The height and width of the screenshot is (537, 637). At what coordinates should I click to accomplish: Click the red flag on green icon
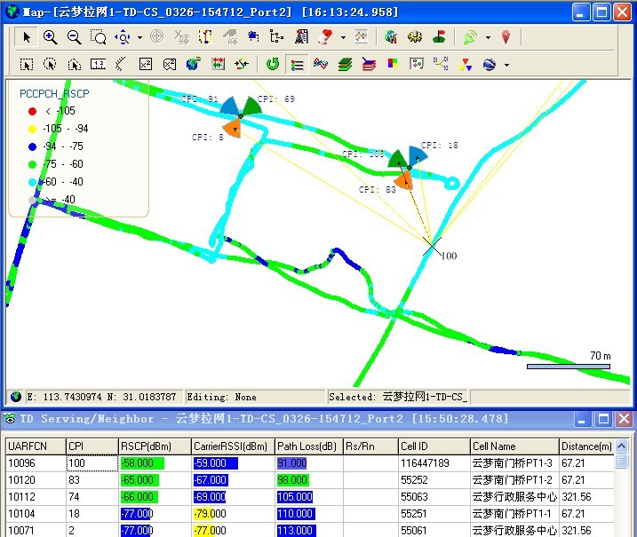pos(439,37)
